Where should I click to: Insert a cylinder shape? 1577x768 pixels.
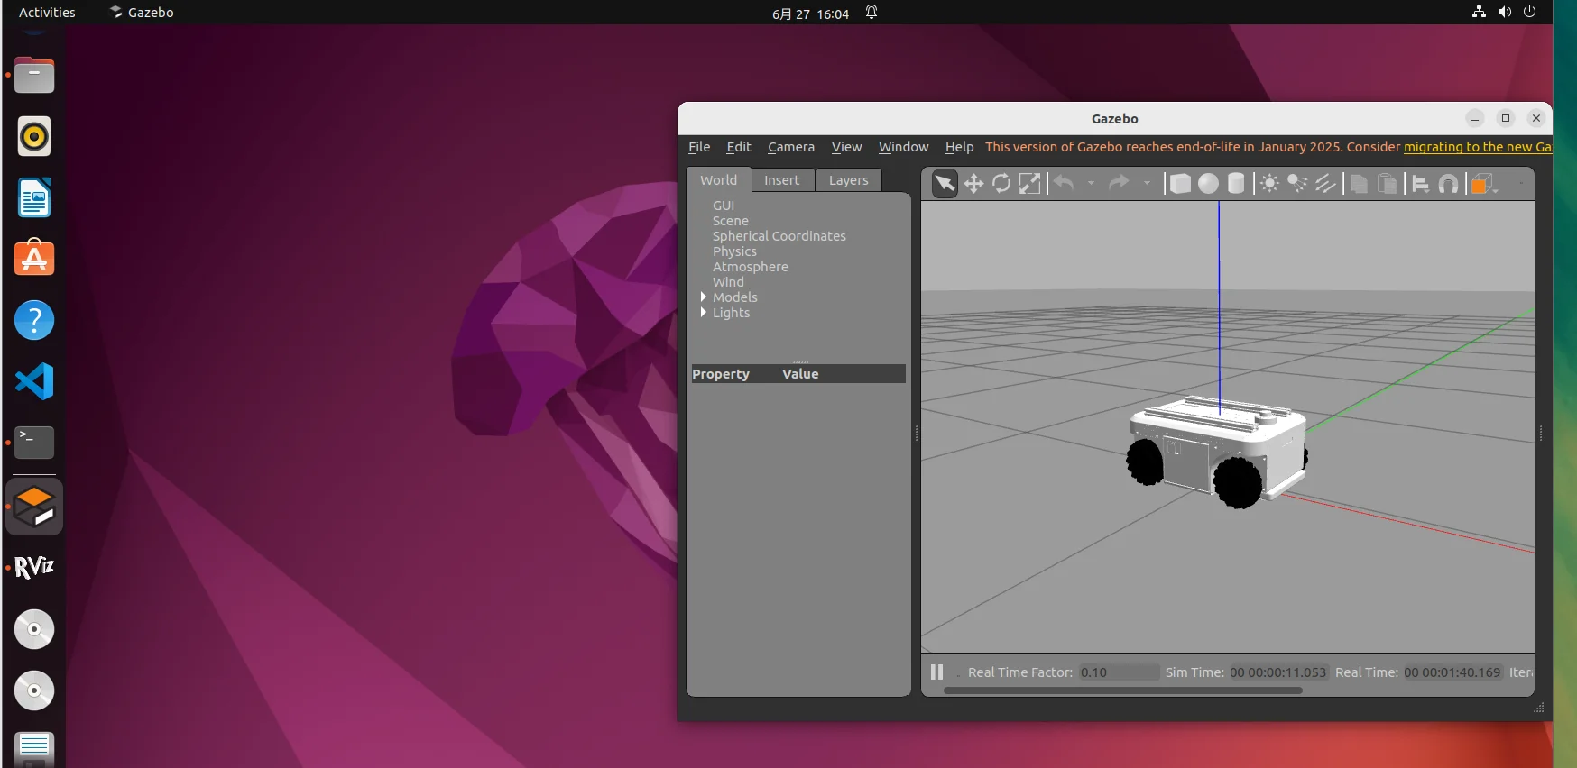tap(1236, 184)
